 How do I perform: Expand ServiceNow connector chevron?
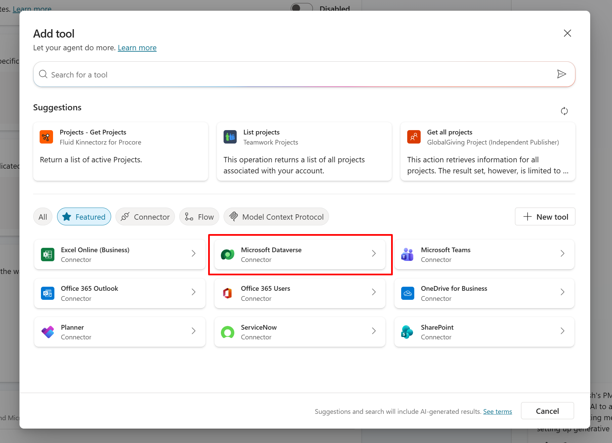point(374,331)
